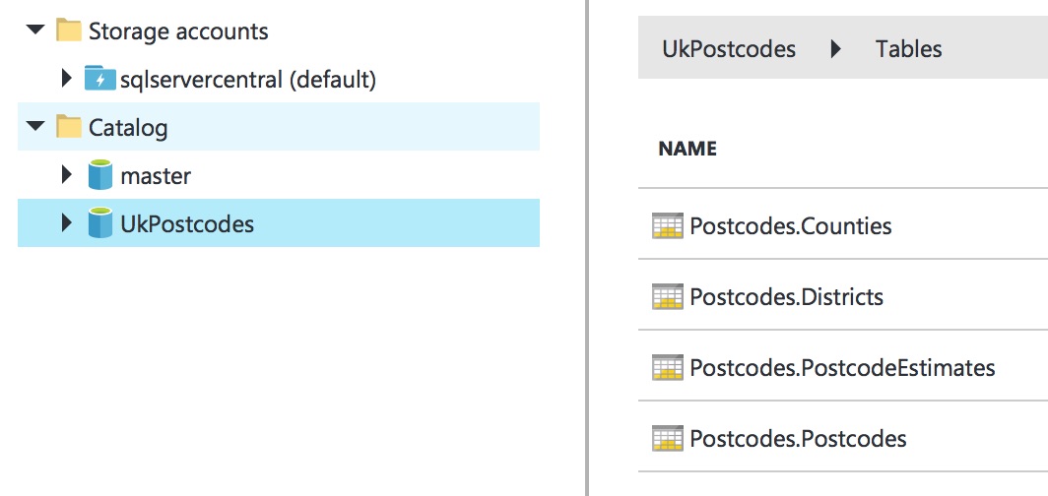Click the sqlservercentral storage account icon
This screenshot has width=1048, height=496.
(x=99, y=79)
